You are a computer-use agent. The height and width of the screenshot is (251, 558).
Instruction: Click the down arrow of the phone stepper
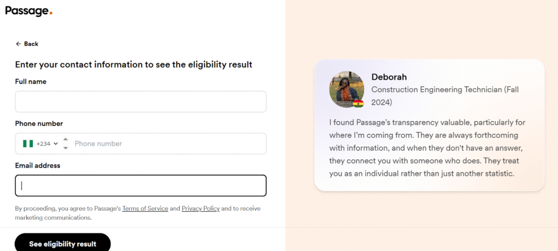[x=65, y=148]
